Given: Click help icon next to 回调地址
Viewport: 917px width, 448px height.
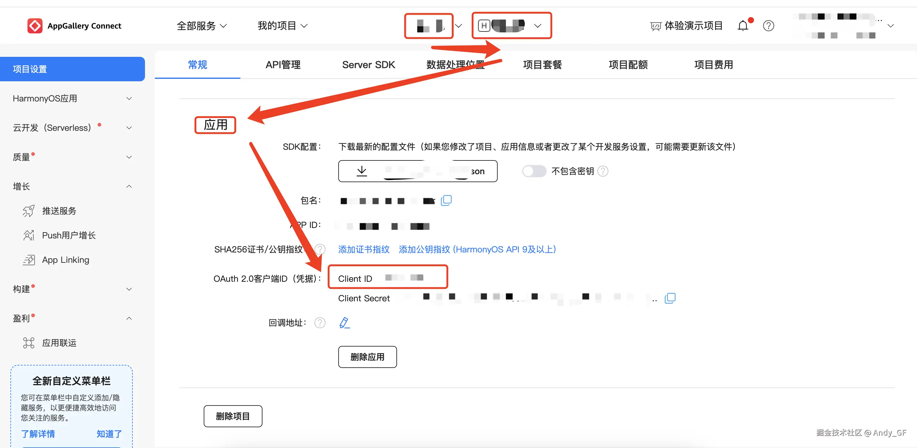Looking at the screenshot, I should click(320, 322).
